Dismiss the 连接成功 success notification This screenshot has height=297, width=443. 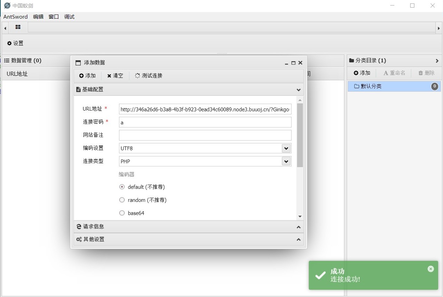click(x=431, y=269)
